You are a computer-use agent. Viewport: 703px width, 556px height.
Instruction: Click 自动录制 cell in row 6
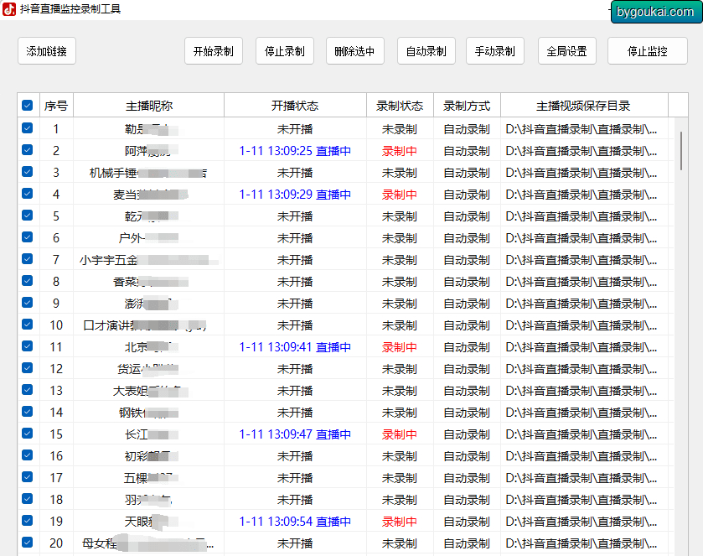467,238
